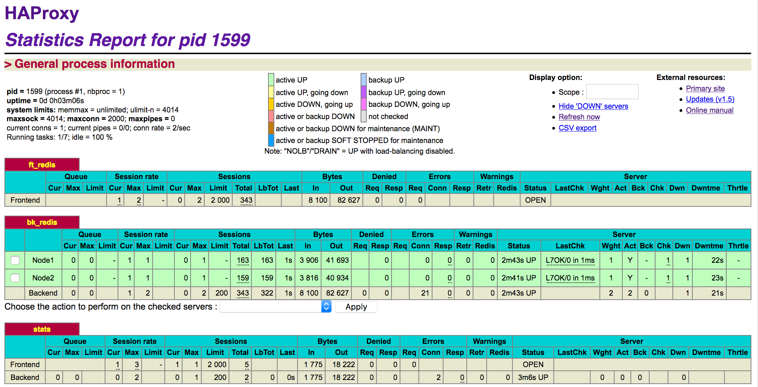Select the bk_redis proxy header
The width and height of the screenshot is (758, 387).
tap(42, 222)
